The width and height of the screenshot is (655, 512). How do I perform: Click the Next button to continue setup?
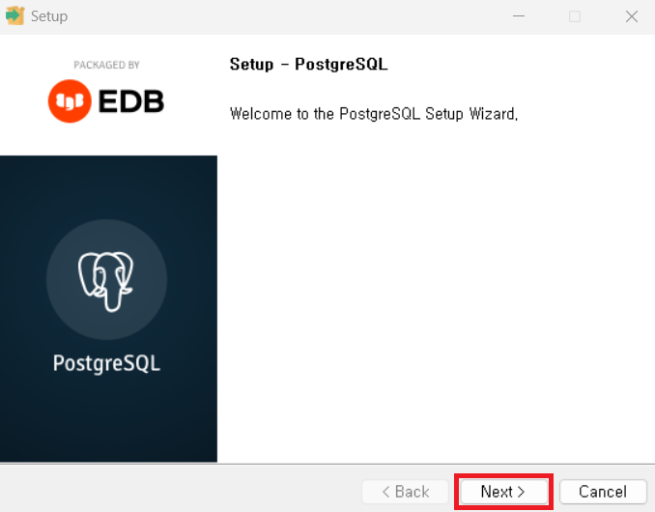pyautogui.click(x=503, y=492)
